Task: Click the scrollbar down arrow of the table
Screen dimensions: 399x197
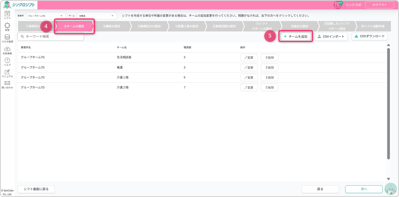Action: point(388,179)
